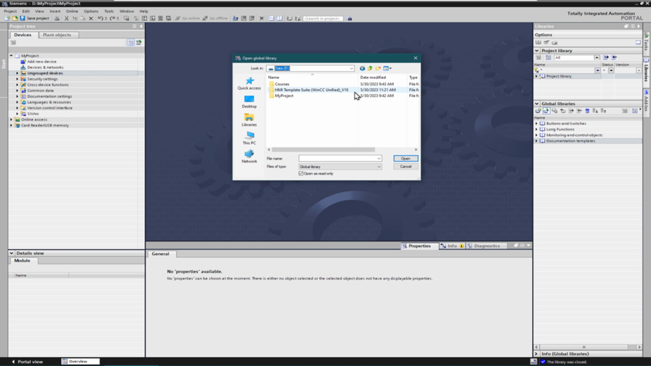Switch to the Plant objects tab

[x=56, y=35]
